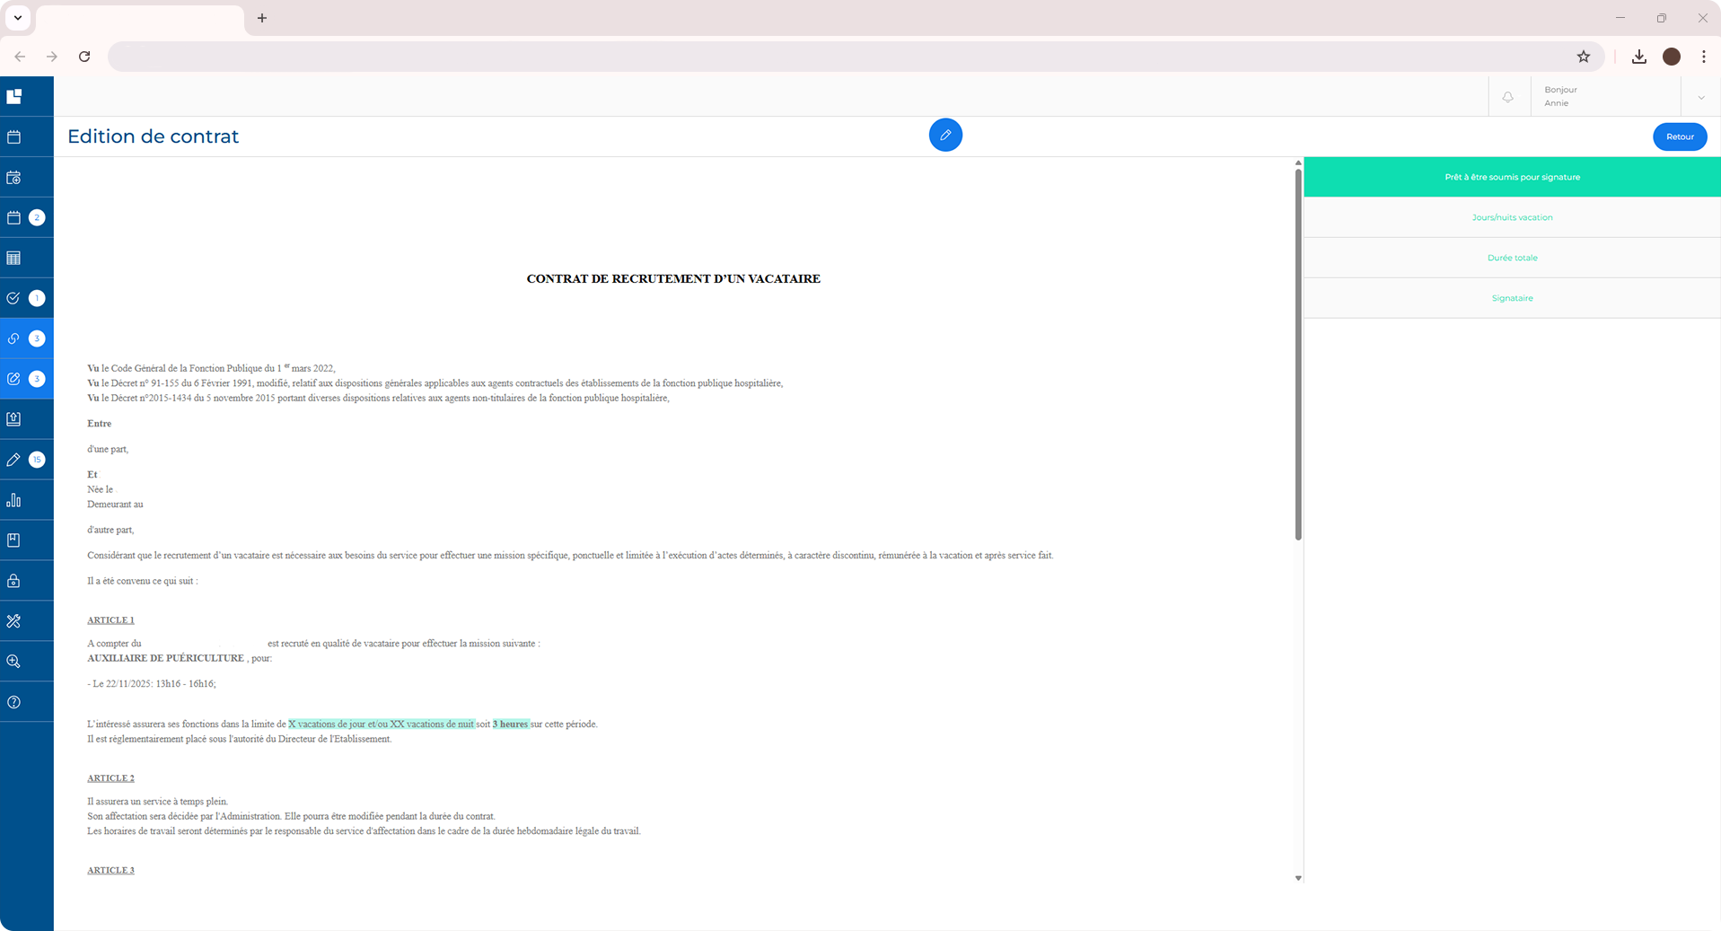1721x931 pixels.
Task: Open the table grid icon in sidebar
Action: pyautogui.click(x=14, y=259)
